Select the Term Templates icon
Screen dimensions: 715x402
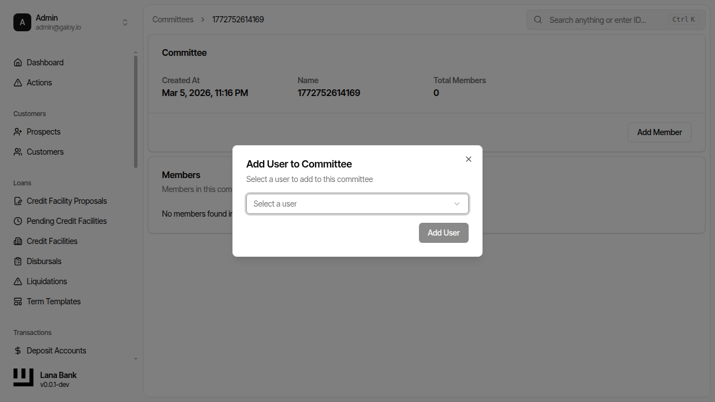pos(18,301)
